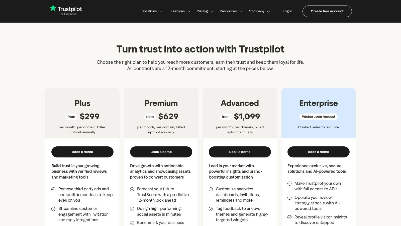Click the checkmark beside 'Operate your review strategy'
Screen dimensions: 401x226
click(290, 197)
